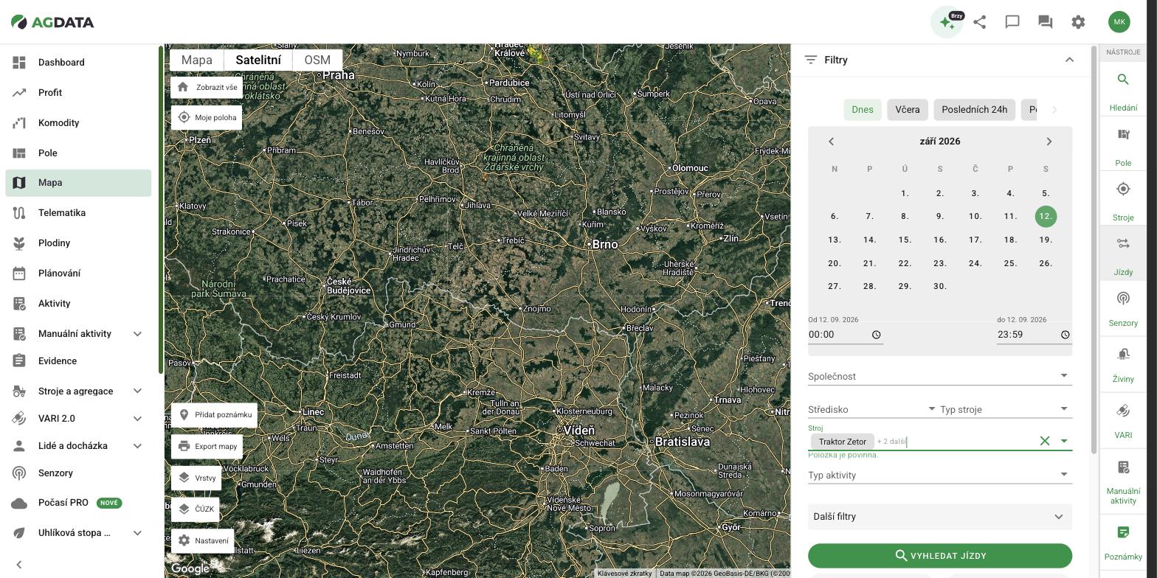Open settings gear in top bar
This screenshot has width=1157, height=578.
pos(1078,22)
